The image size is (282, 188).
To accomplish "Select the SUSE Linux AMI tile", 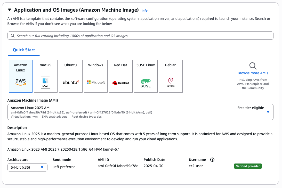I will [x=146, y=76].
